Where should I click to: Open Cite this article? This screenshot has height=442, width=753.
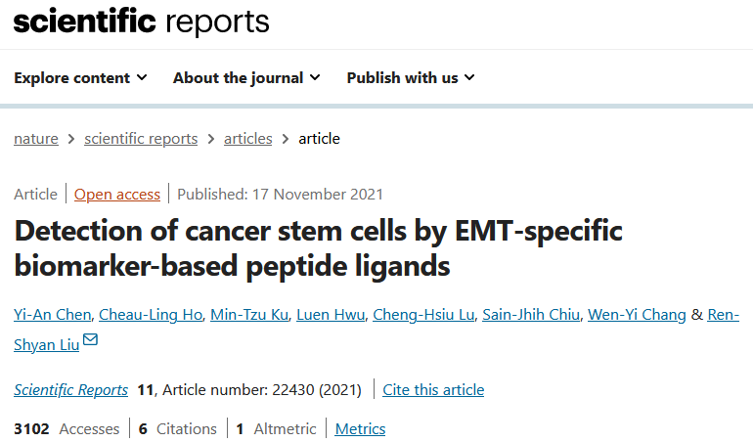click(x=433, y=390)
